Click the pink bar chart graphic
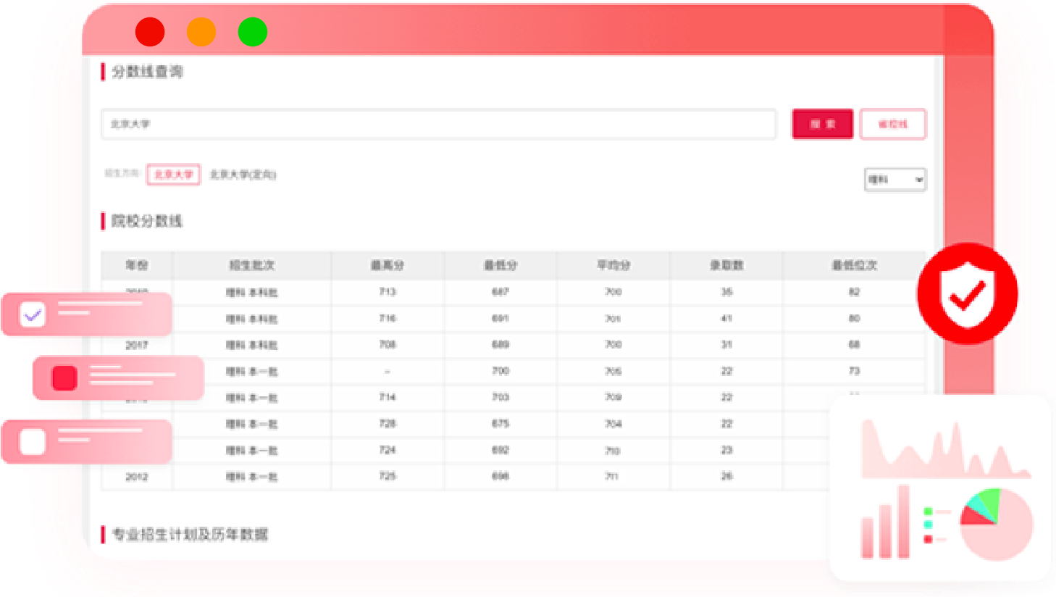 click(885, 523)
